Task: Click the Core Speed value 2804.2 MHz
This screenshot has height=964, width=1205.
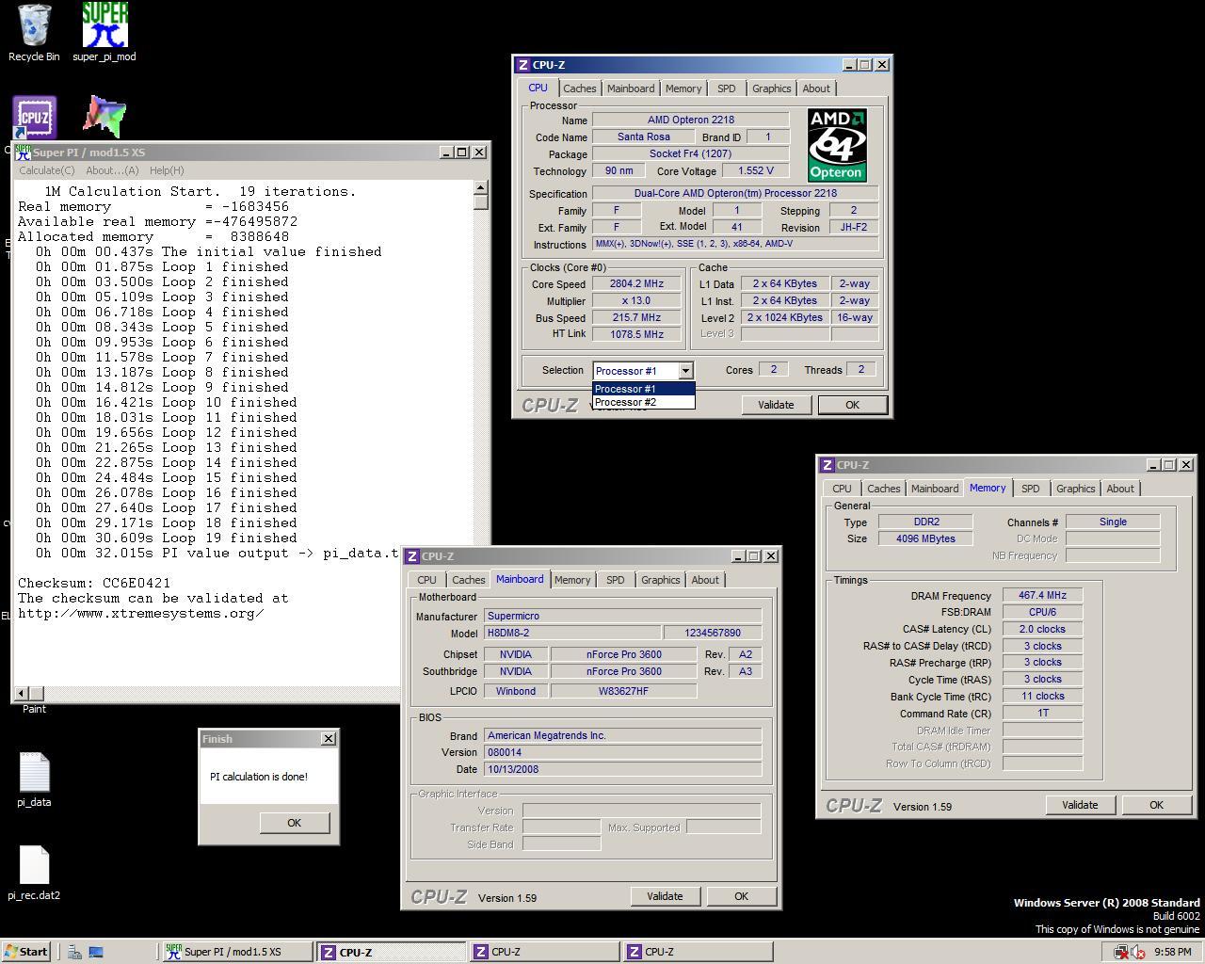Action: pos(637,284)
